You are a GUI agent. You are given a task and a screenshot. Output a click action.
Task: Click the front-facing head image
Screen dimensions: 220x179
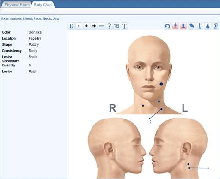pyautogui.click(x=149, y=75)
